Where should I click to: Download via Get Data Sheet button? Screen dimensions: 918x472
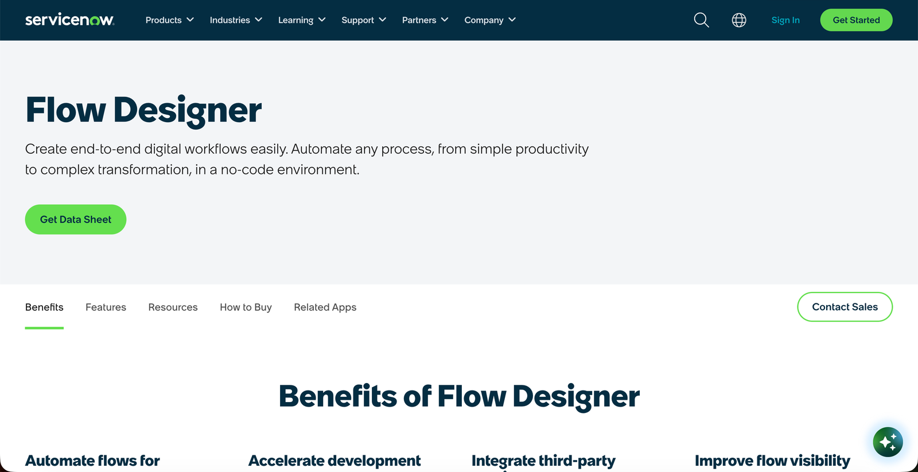(x=76, y=219)
